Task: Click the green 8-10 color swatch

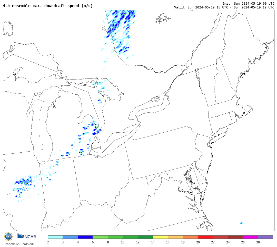Action: pos(115,237)
